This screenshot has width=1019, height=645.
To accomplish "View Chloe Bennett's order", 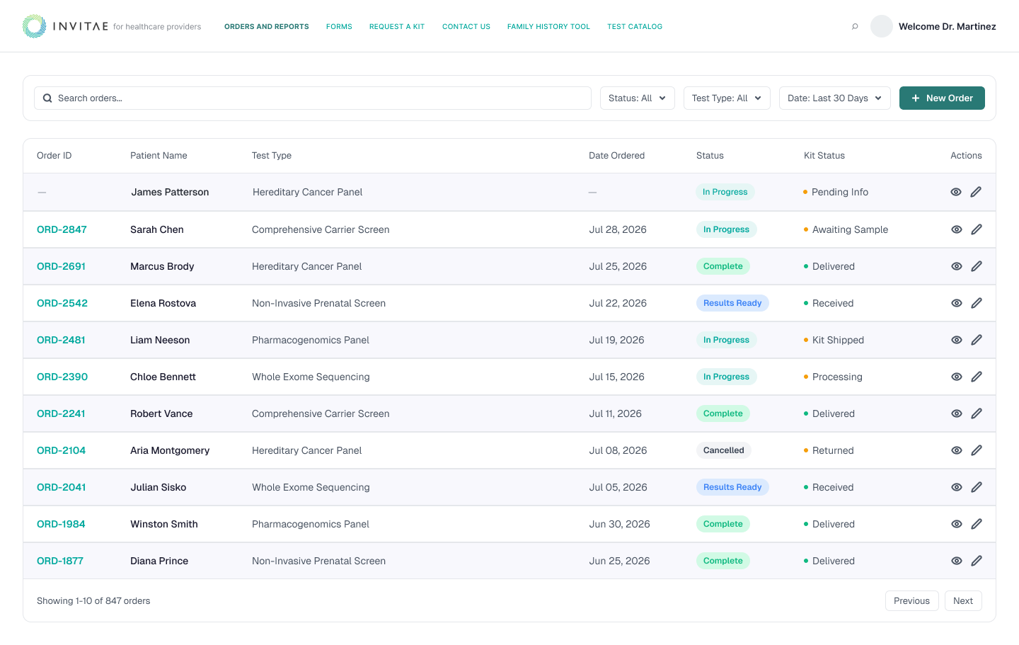I will click(x=957, y=377).
